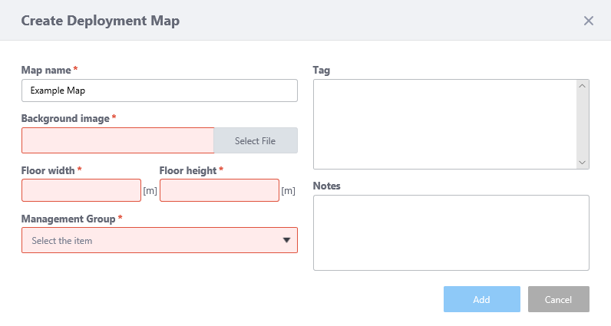Click the Floor height input box
The height and width of the screenshot is (326, 611).
[x=219, y=190]
